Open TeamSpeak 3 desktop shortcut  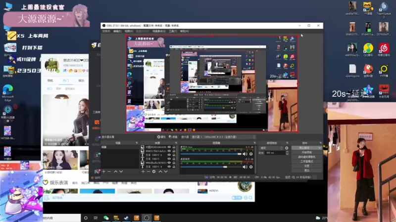(384, 10)
